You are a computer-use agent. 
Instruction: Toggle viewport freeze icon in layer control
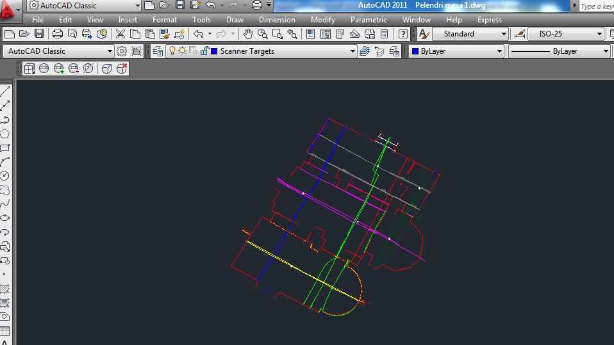coord(194,51)
